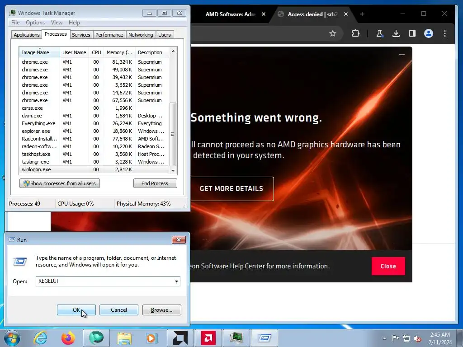Image resolution: width=463 pixels, height=347 pixels.
Task: Open the clock showing 2:45 AM
Action: pos(440,338)
